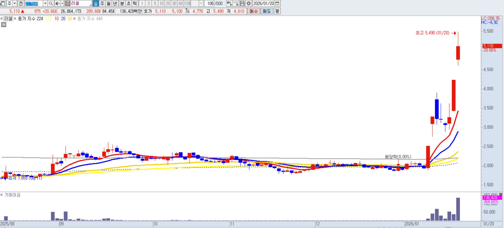This screenshot has height=228, width=504.
Task: Click the compare line chart plus icon
Action: pyautogui.click(x=236, y=4)
